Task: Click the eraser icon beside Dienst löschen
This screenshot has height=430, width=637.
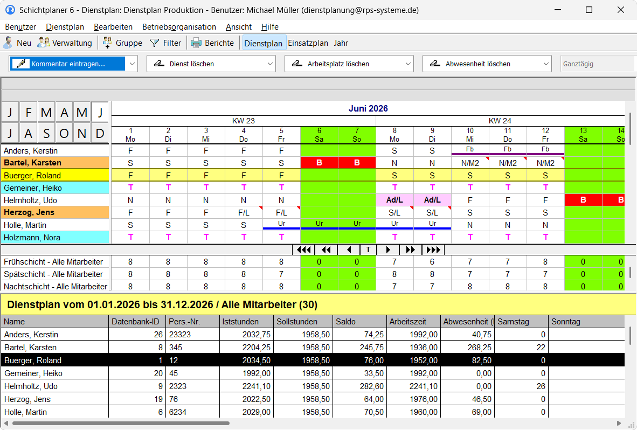Action: tap(159, 64)
